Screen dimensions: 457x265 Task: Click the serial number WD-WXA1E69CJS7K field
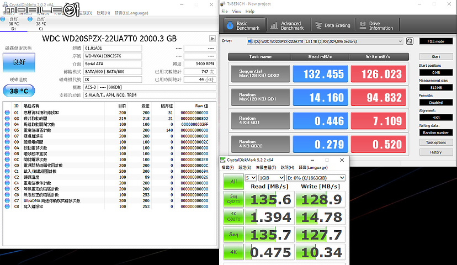pyautogui.click(x=113, y=56)
